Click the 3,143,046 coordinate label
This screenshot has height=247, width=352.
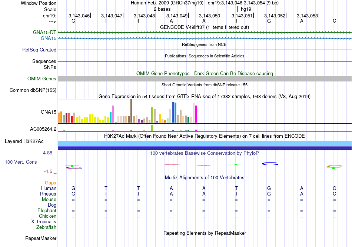coord(79,16)
